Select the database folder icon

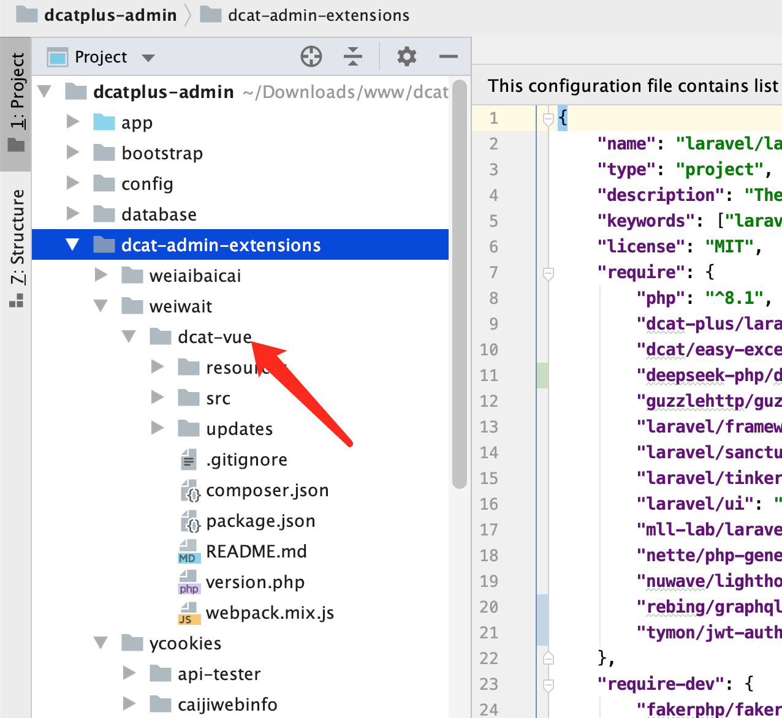point(104,214)
